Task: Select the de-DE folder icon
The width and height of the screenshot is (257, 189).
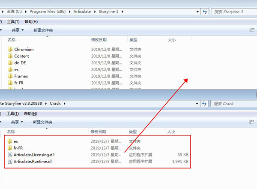Action: tap(10, 63)
